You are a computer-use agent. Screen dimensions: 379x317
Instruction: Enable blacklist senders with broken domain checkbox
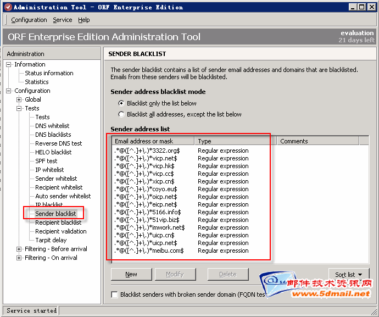point(114,294)
